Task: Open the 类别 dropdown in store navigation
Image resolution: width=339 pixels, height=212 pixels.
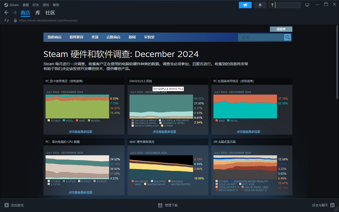Action: [x=95, y=37]
